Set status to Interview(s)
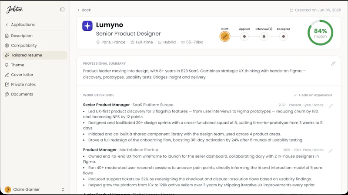The width and height of the screenshot is (348, 195). pyautogui.click(x=264, y=36)
